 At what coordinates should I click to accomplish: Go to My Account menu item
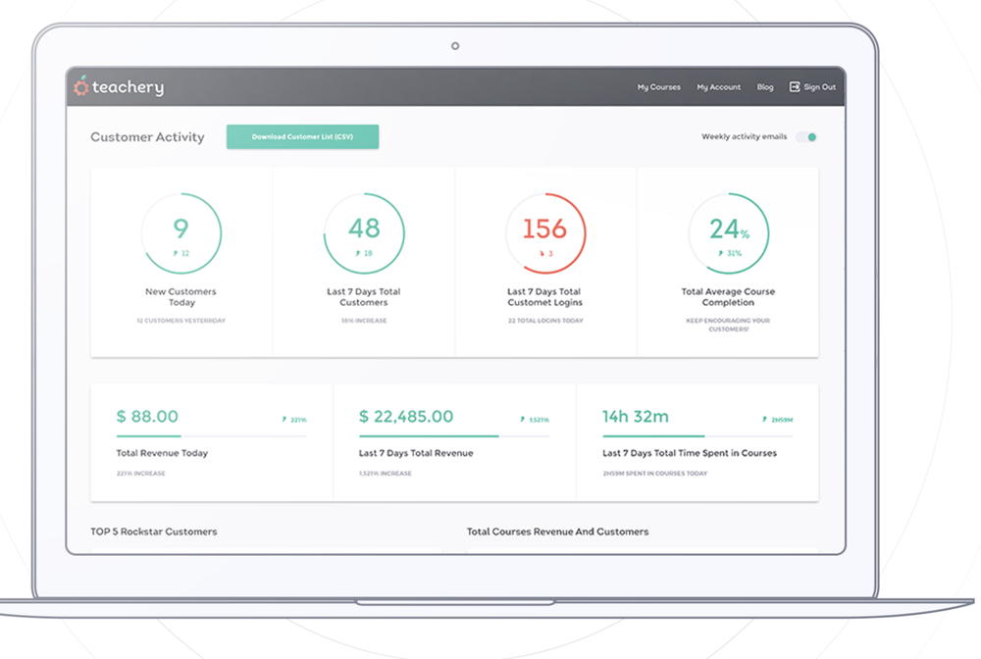point(719,87)
